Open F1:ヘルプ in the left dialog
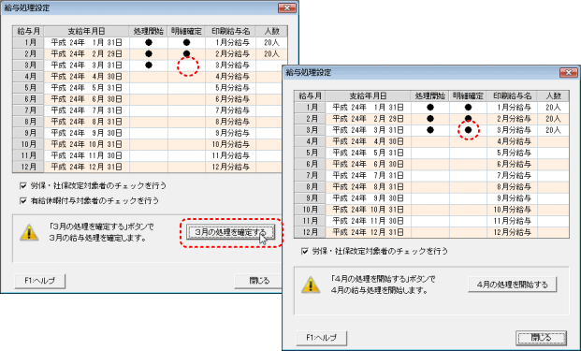Viewport: 581px width, 351px height. 40,281
